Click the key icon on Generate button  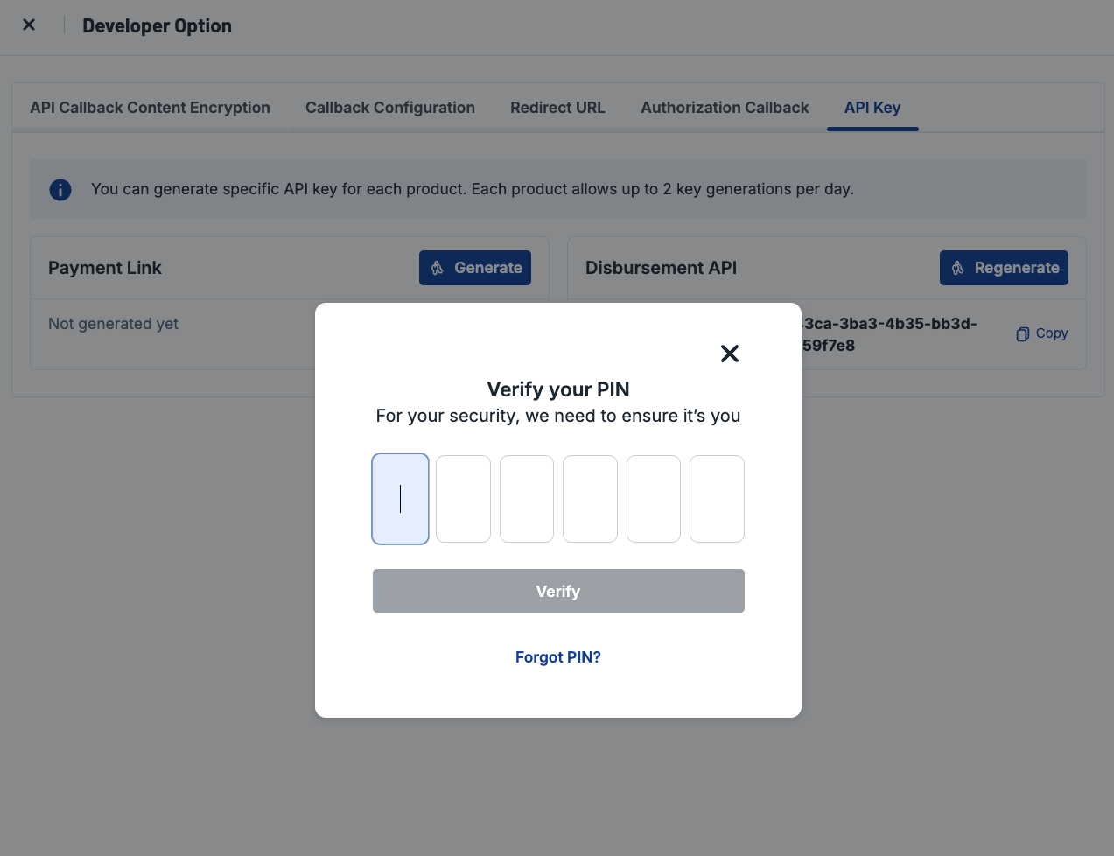438,268
